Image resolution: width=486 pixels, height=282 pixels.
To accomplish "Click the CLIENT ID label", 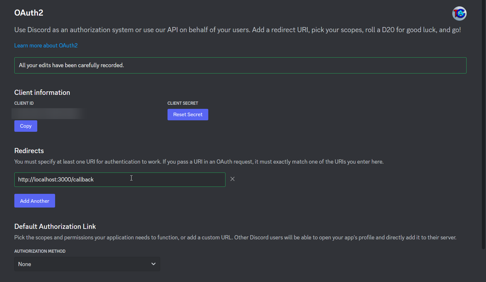I will pyautogui.click(x=24, y=103).
